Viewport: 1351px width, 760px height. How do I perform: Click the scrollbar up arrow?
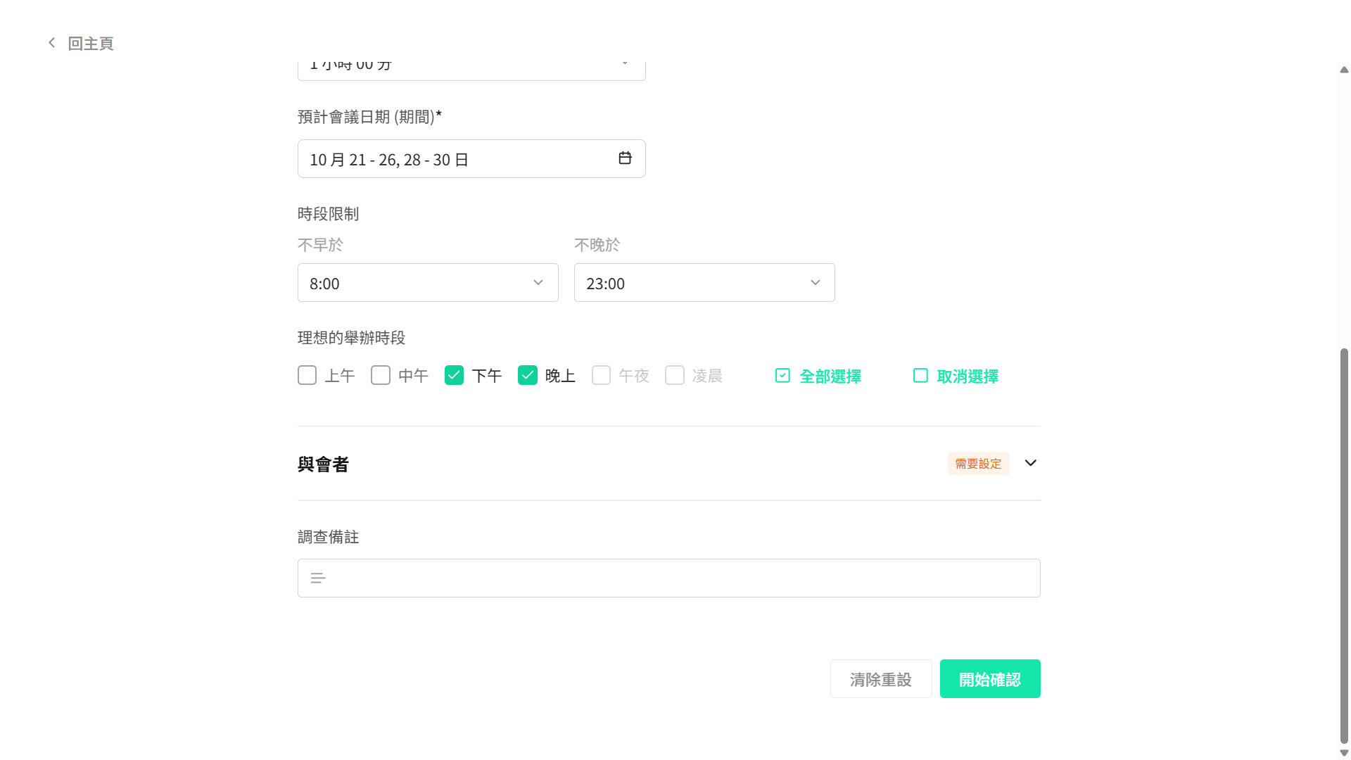(1343, 70)
